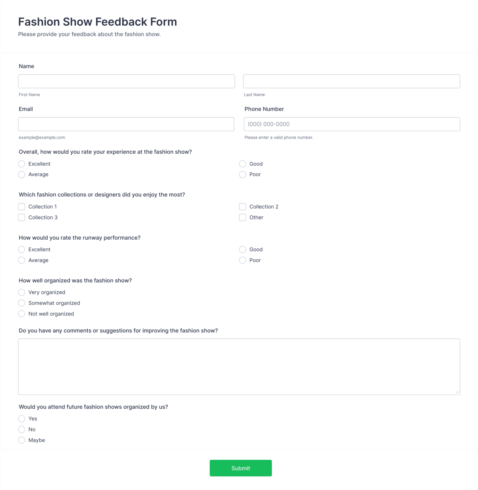Select the Good rating for overall experience
The image size is (478, 490).
243,164
